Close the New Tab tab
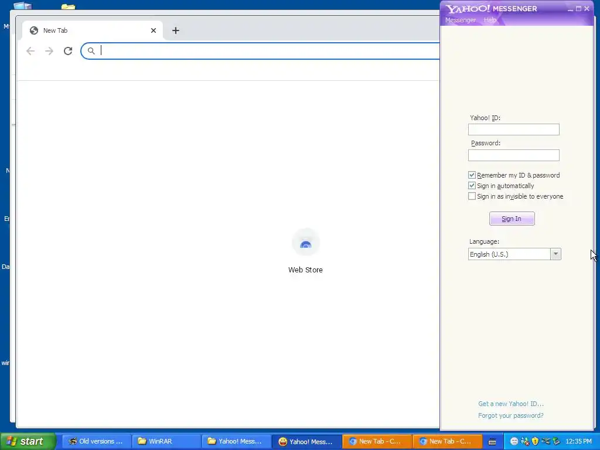This screenshot has height=450, width=600. pos(154,30)
